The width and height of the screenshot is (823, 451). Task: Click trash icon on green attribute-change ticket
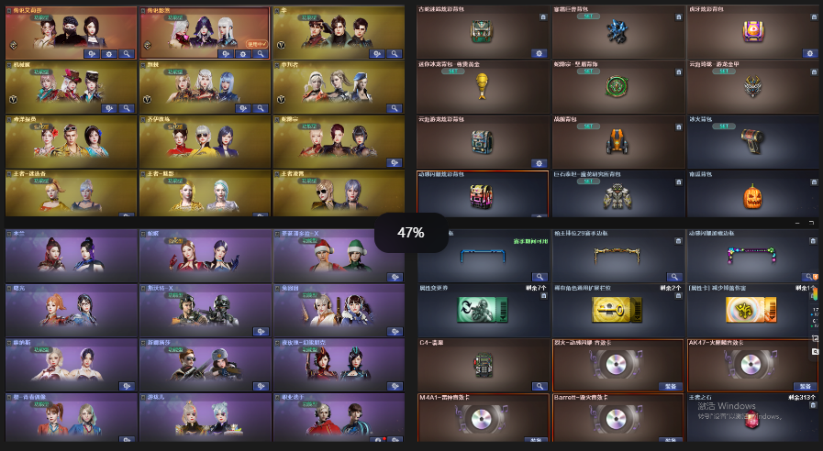tap(543, 296)
